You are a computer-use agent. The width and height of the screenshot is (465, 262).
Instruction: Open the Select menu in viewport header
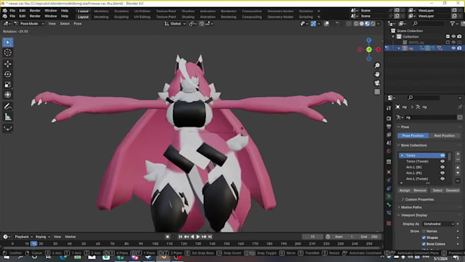[65, 24]
